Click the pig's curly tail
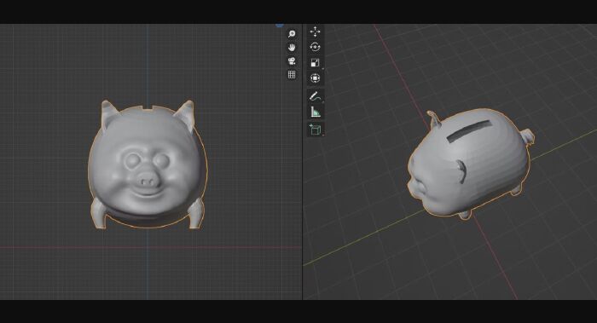The image size is (597, 323). 528,136
